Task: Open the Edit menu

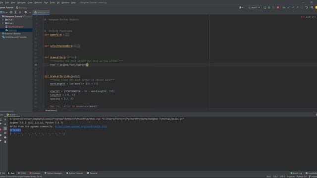Action: 7,2
